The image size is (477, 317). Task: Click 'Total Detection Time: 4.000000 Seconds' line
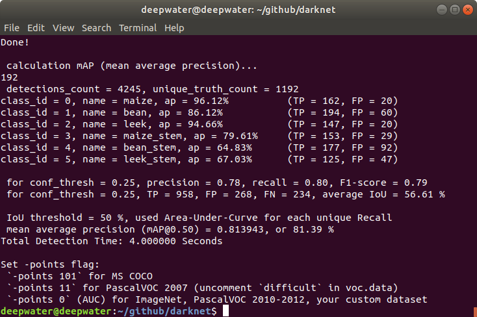tap(111, 241)
